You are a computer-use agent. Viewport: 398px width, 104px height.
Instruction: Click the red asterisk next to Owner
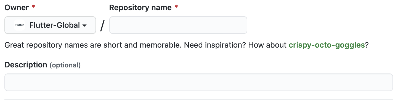point(33,7)
